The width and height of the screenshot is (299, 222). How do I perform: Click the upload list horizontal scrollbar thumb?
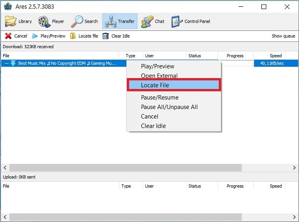[x=125, y=217]
